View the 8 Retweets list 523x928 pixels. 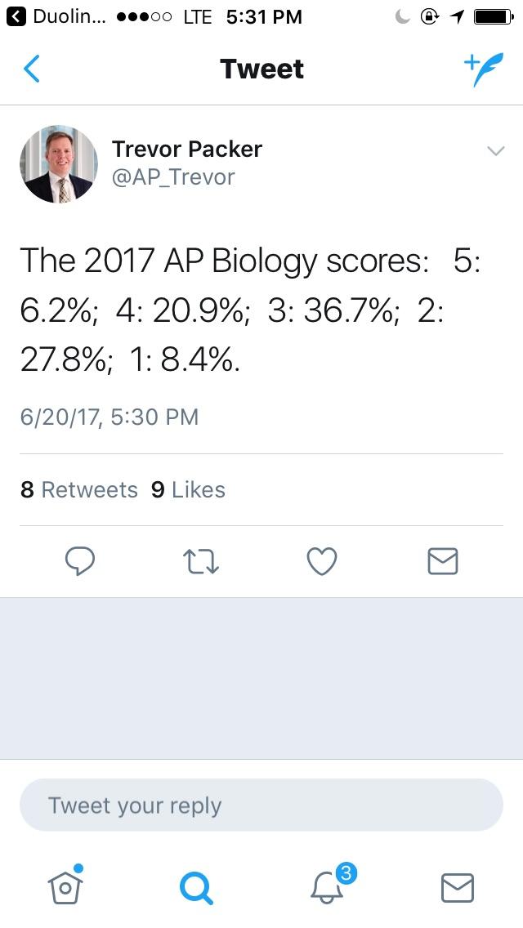coord(78,489)
